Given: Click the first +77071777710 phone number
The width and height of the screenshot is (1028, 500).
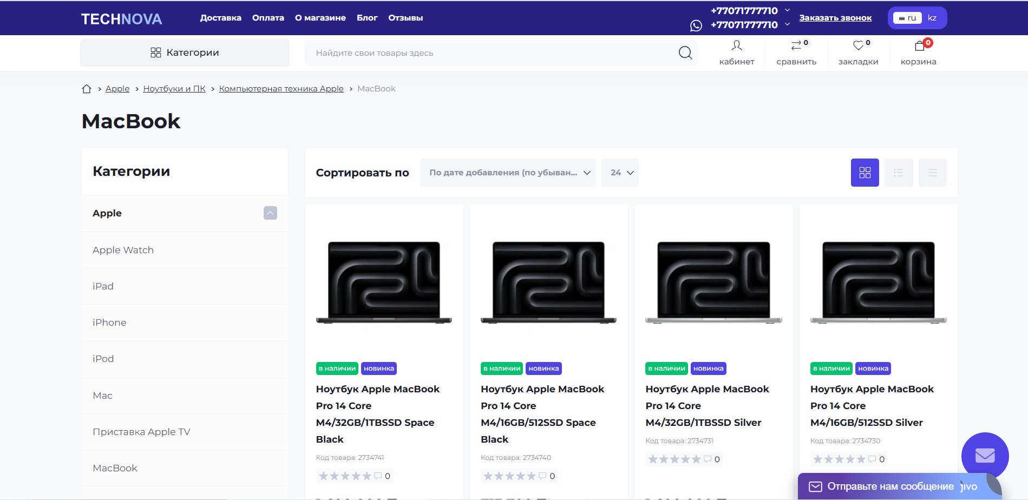Looking at the screenshot, I should pyautogui.click(x=744, y=10).
